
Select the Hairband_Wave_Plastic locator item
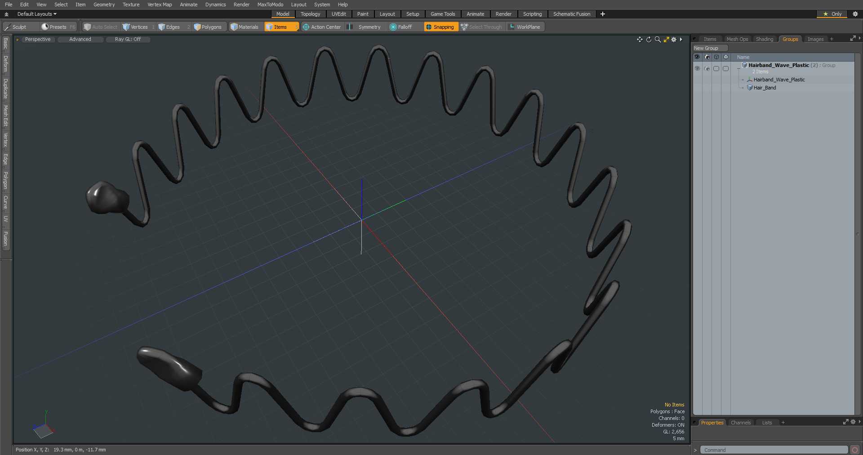click(x=778, y=80)
